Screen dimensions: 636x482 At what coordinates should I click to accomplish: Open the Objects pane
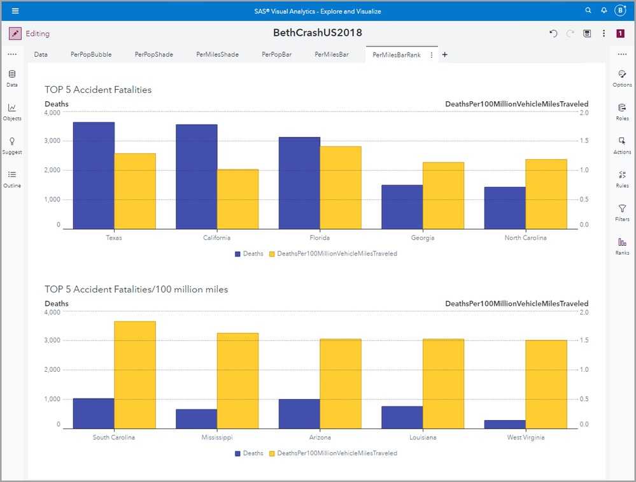click(x=12, y=112)
